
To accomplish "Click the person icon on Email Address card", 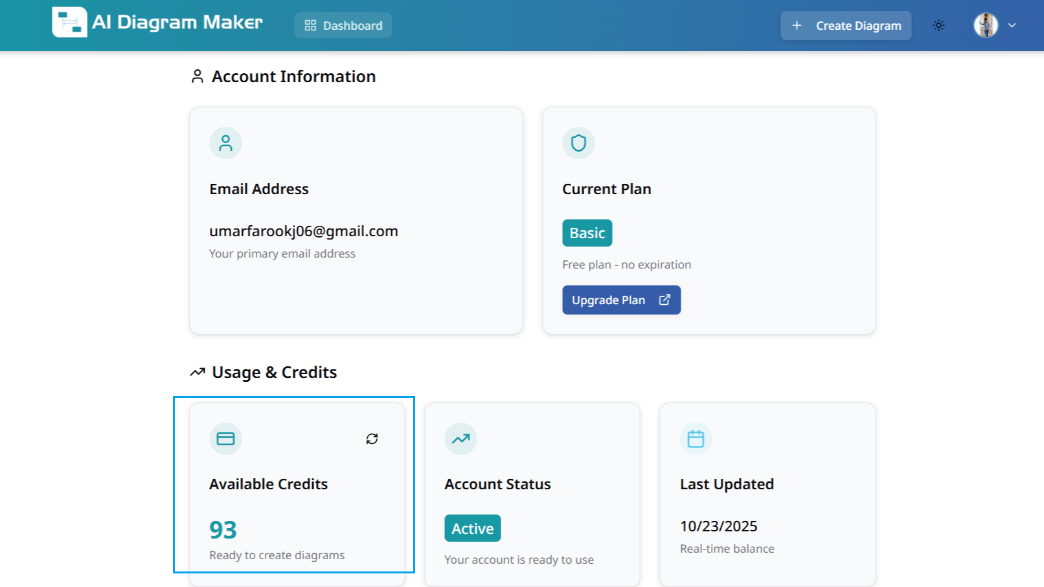I will click(225, 143).
